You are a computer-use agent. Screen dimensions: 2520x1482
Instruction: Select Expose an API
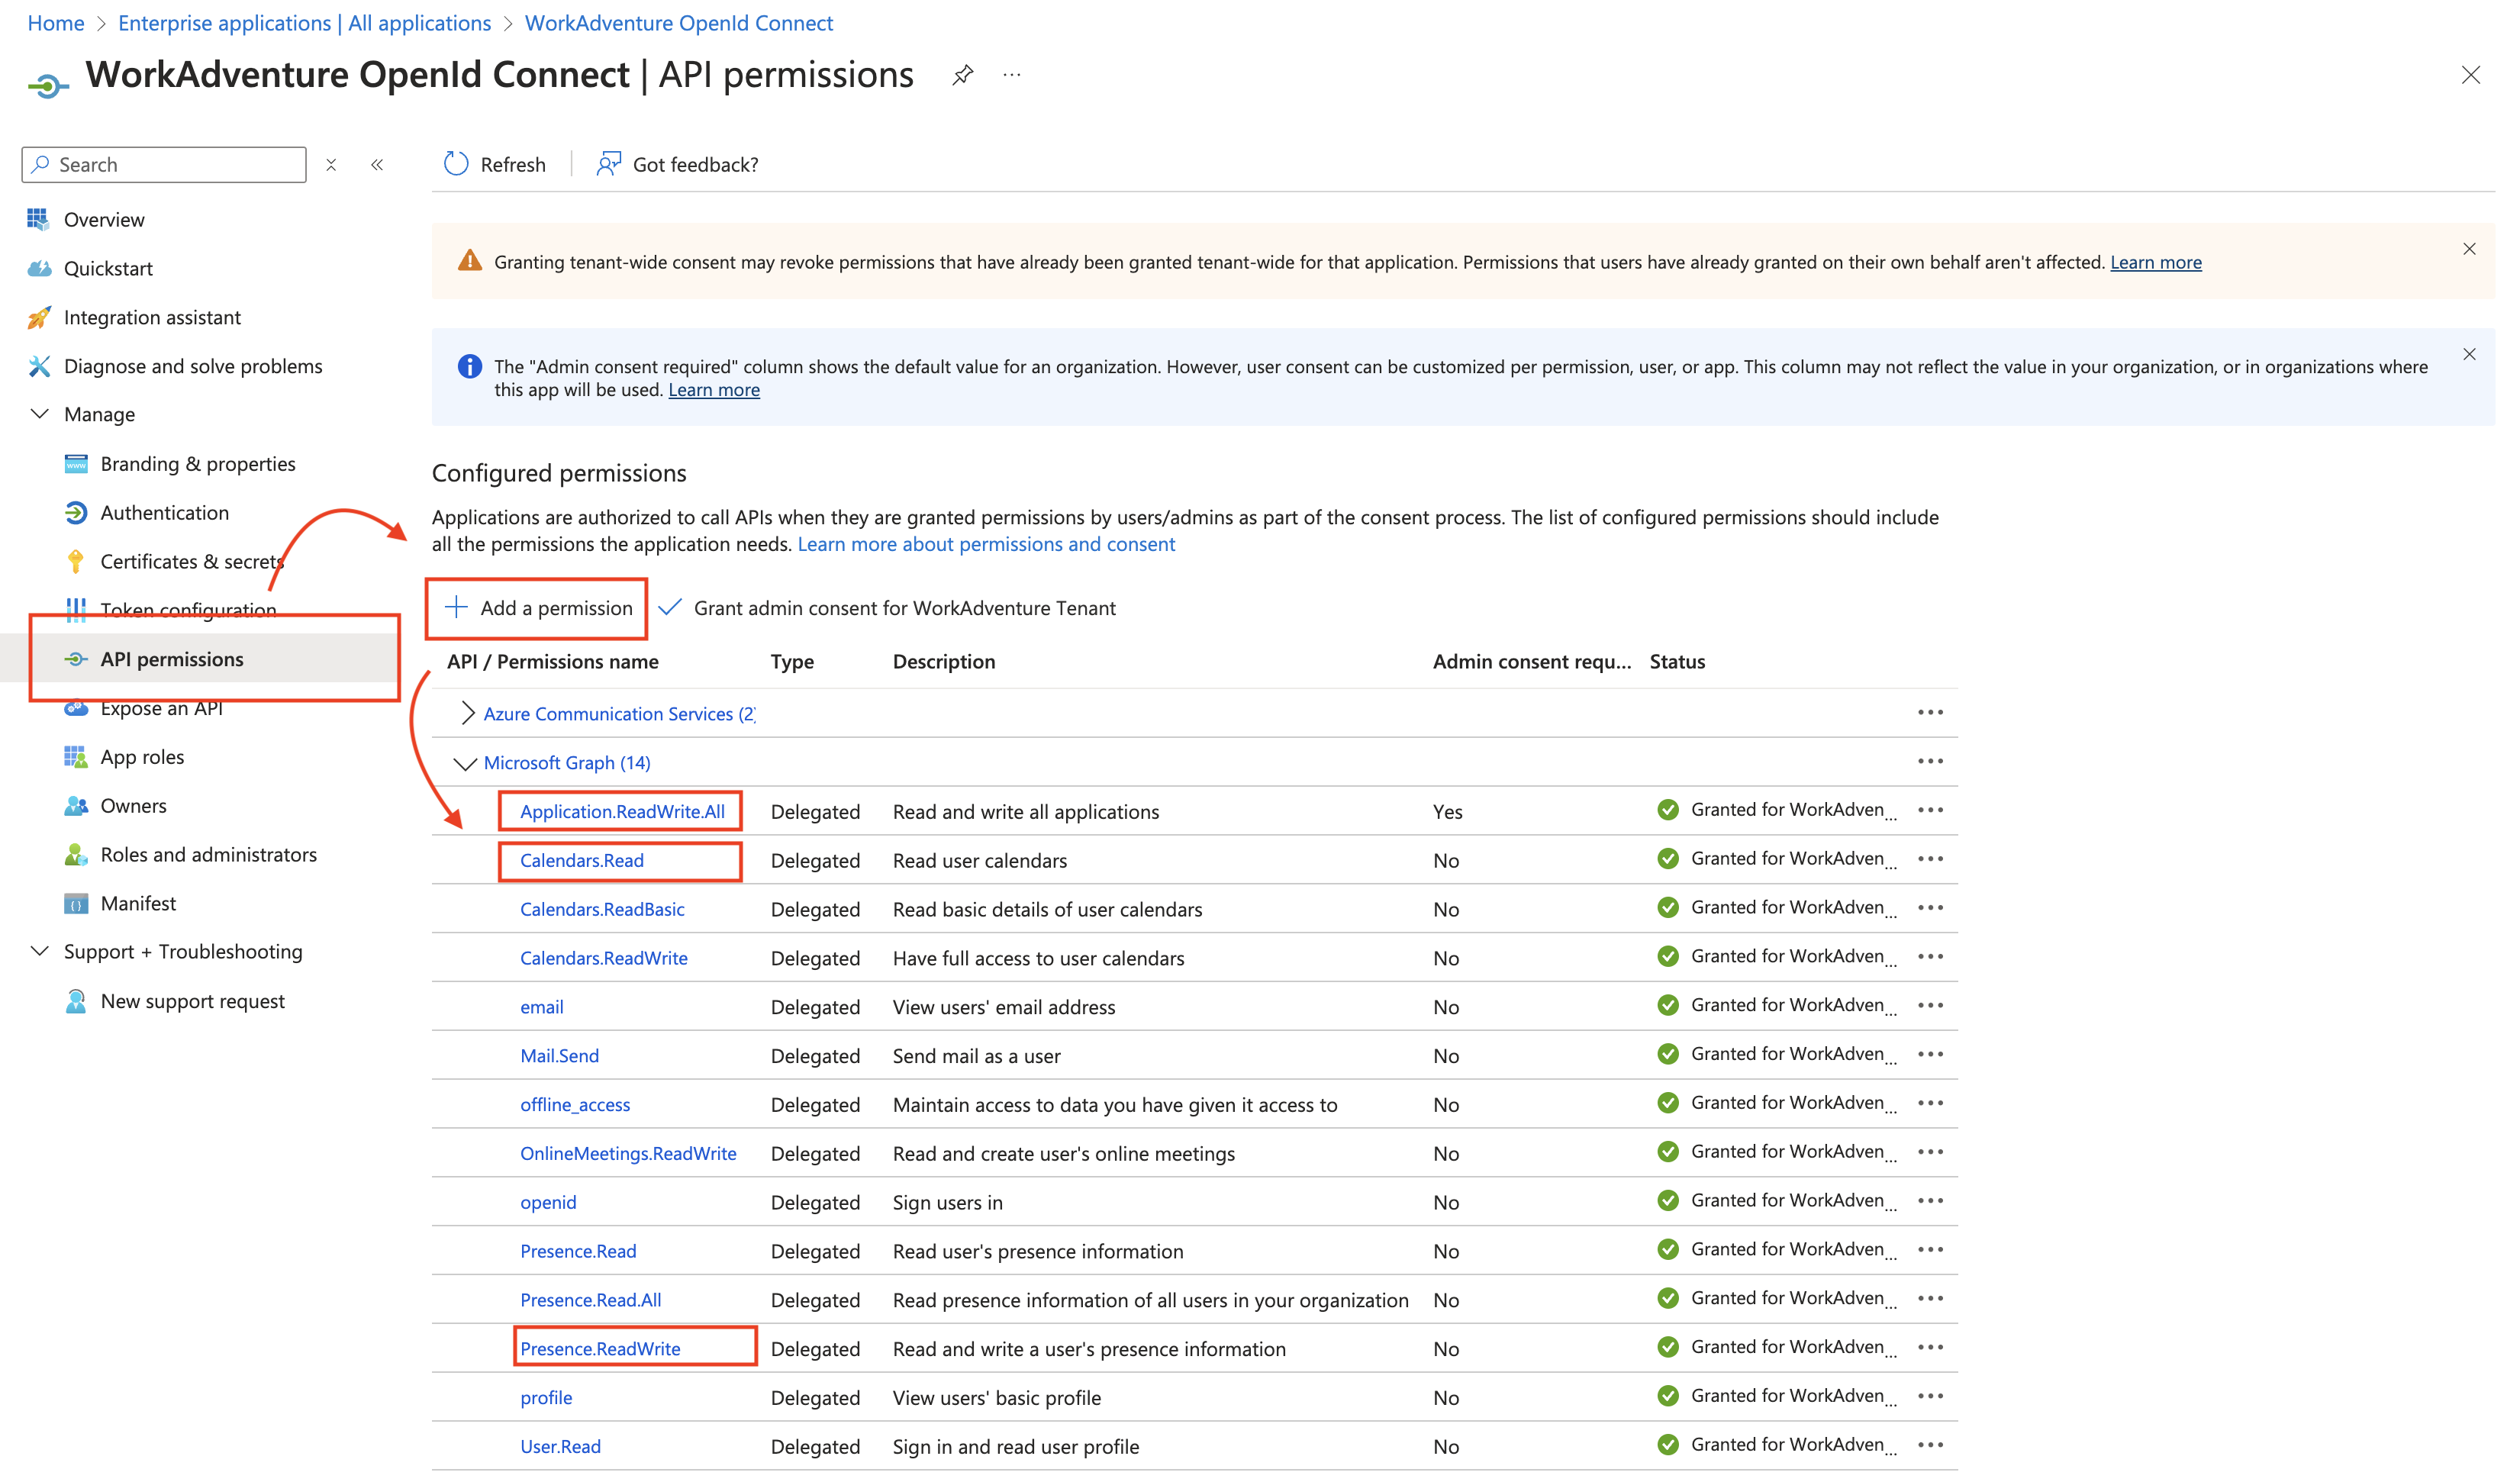(x=162, y=707)
